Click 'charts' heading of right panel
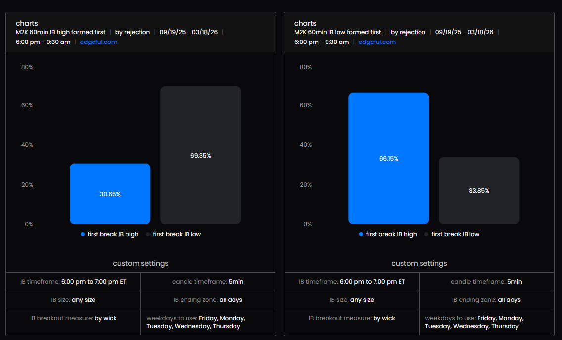The width and height of the screenshot is (562, 340). point(305,23)
